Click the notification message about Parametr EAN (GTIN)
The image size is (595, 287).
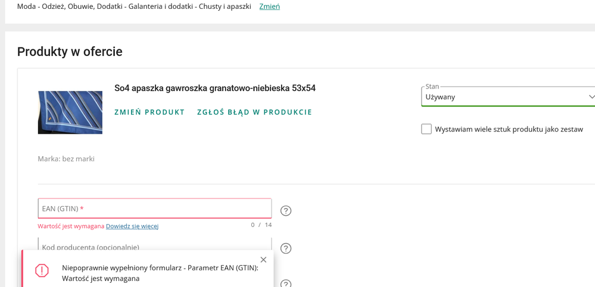[x=160, y=273]
